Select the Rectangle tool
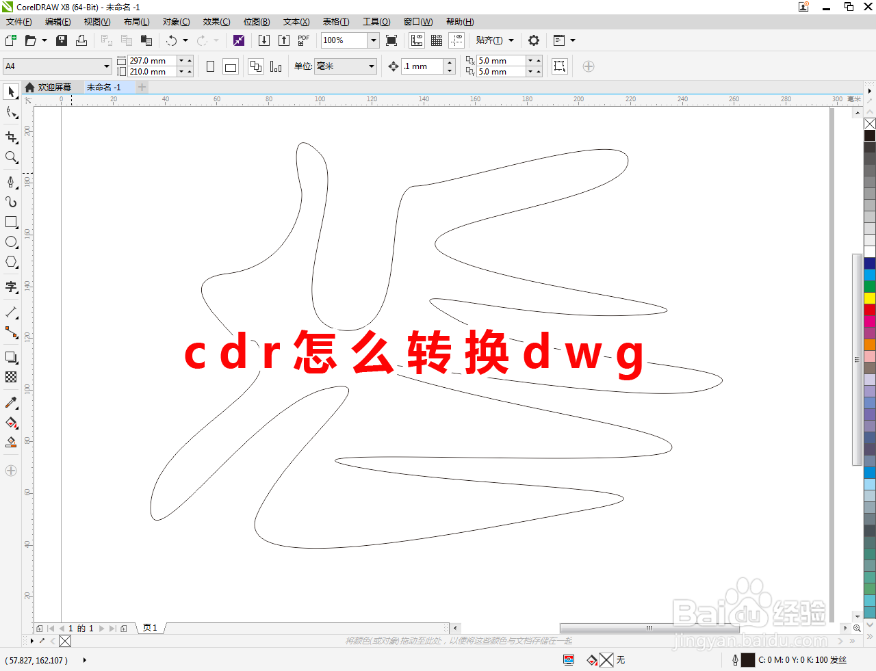876x671 pixels. pyautogui.click(x=11, y=222)
